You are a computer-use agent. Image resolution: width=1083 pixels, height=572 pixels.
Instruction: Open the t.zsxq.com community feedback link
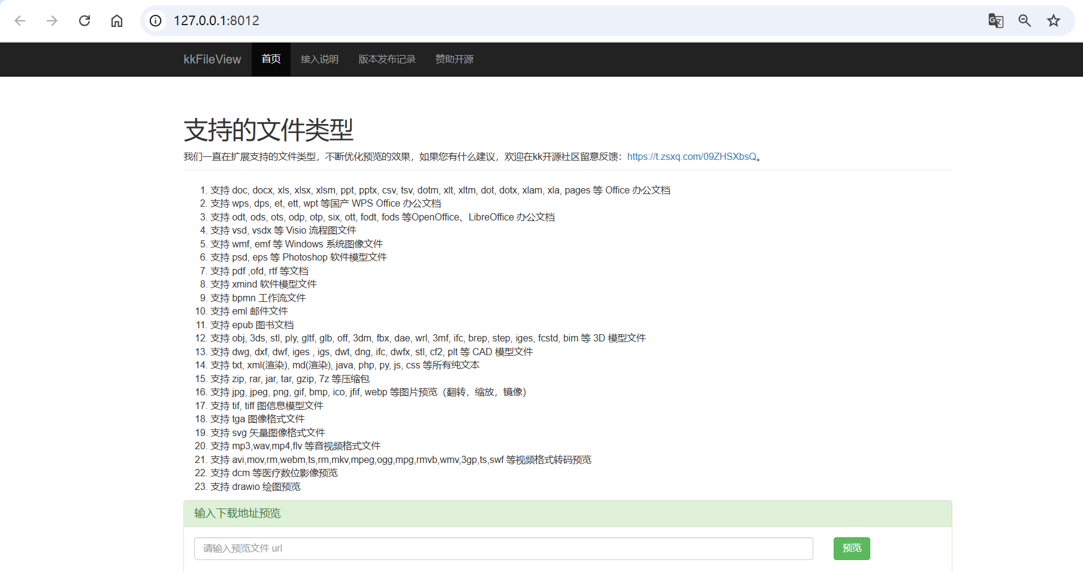click(x=692, y=157)
